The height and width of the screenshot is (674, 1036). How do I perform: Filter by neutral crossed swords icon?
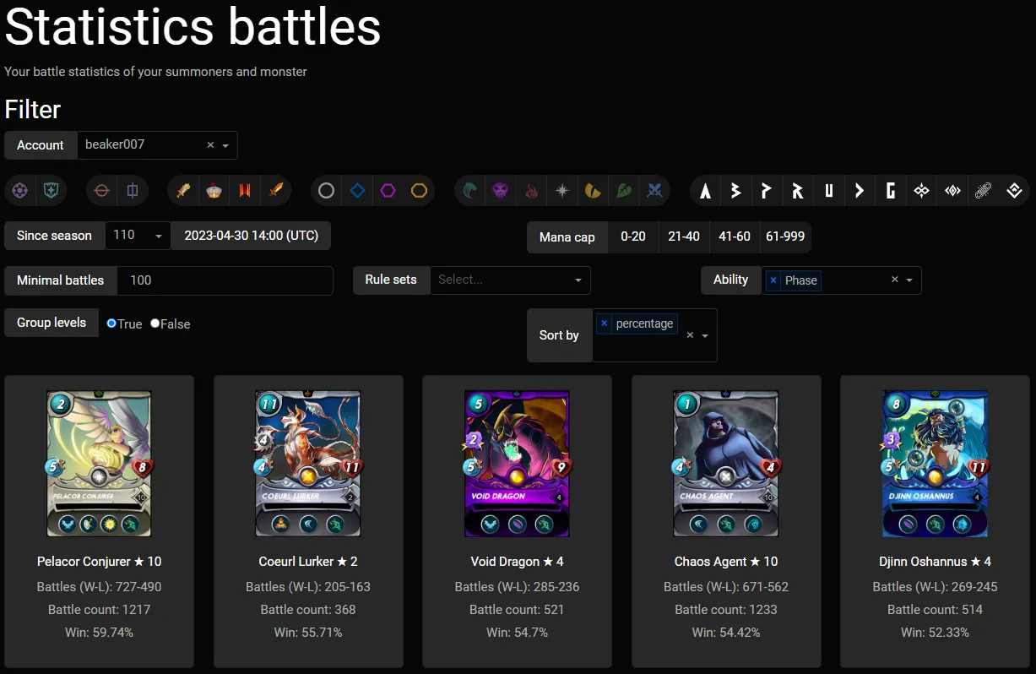click(x=654, y=191)
